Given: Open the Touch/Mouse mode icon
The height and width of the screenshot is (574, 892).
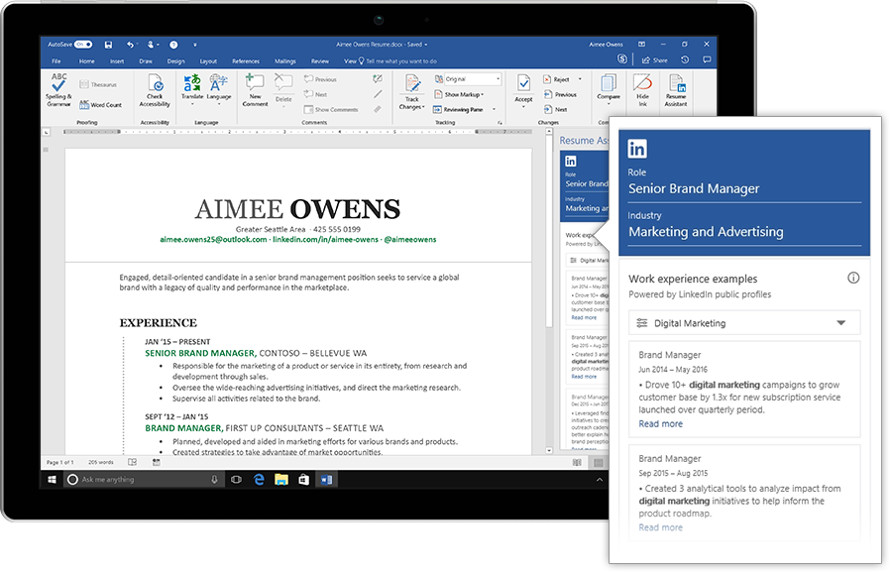Looking at the screenshot, I should tap(151, 45).
